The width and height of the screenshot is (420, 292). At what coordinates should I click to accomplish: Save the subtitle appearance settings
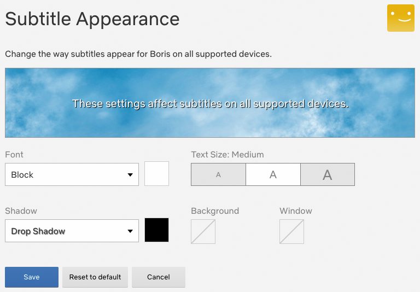(x=32, y=277)
